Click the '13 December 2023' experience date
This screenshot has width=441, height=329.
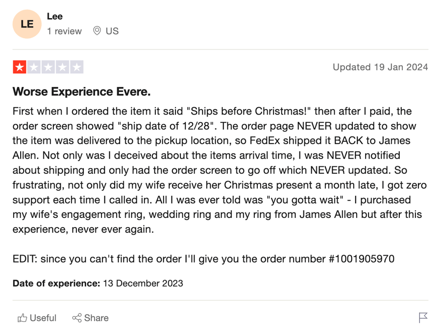tap(143, 283)
